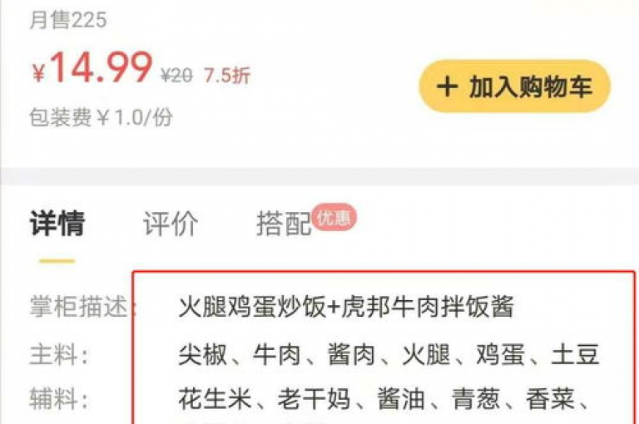This screenshot has width=639, height=424.
Task: Tap the 月售225 monthly sales text
Action: tap(68, 20)
